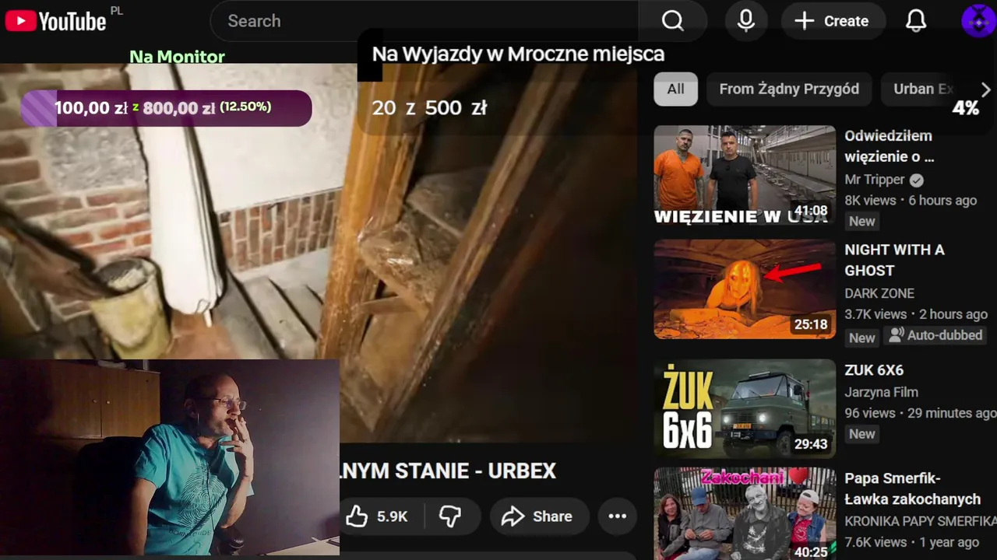The width and height of the screenshot is (997, 560).
Task: Open Papa Smerfik video thumbnail
Action: (x=745, y=513)
